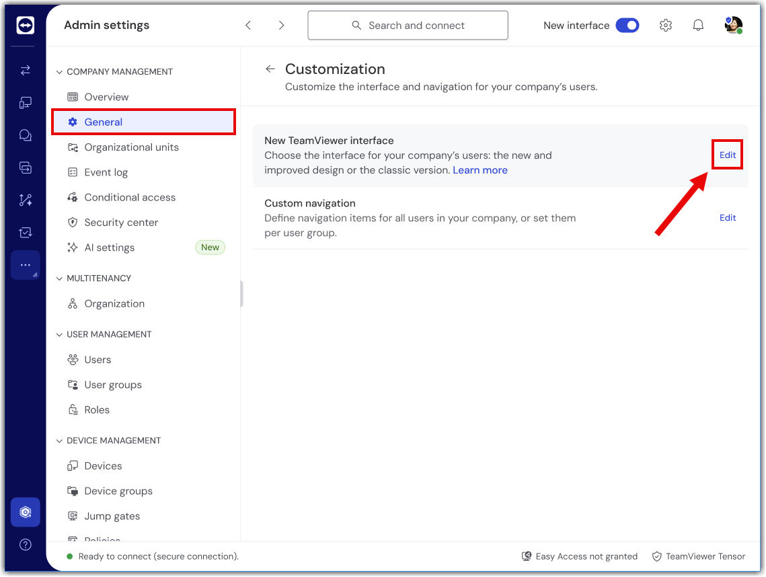Go back using the Customization back arrow

pos(270,69)
